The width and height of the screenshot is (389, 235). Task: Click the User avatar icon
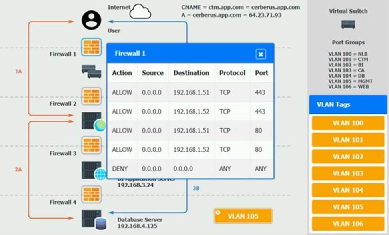tap(91, 20)
